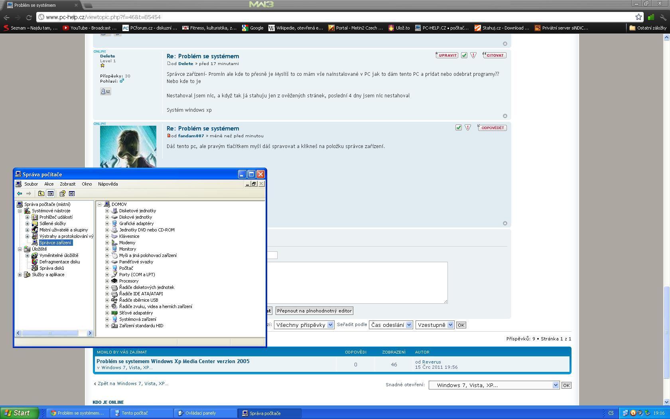The width and height of the screenshot is (670, 419).
Task: Open the Nápověda menu
Action: 108,184
